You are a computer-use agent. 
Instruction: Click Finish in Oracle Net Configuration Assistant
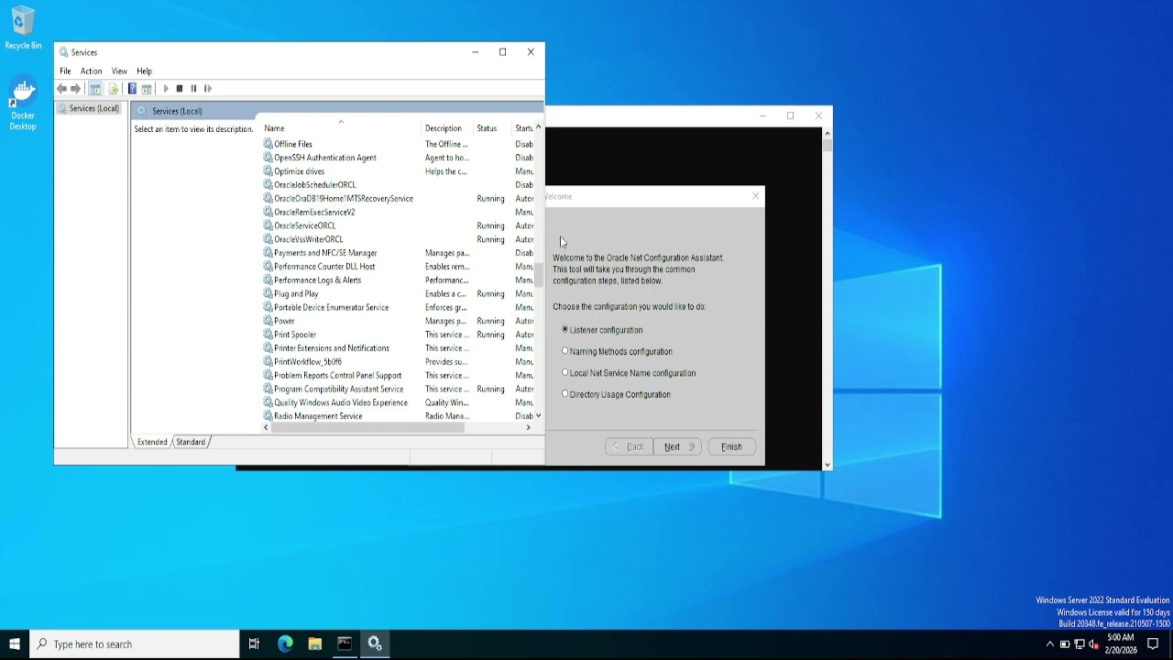(731, 446)
